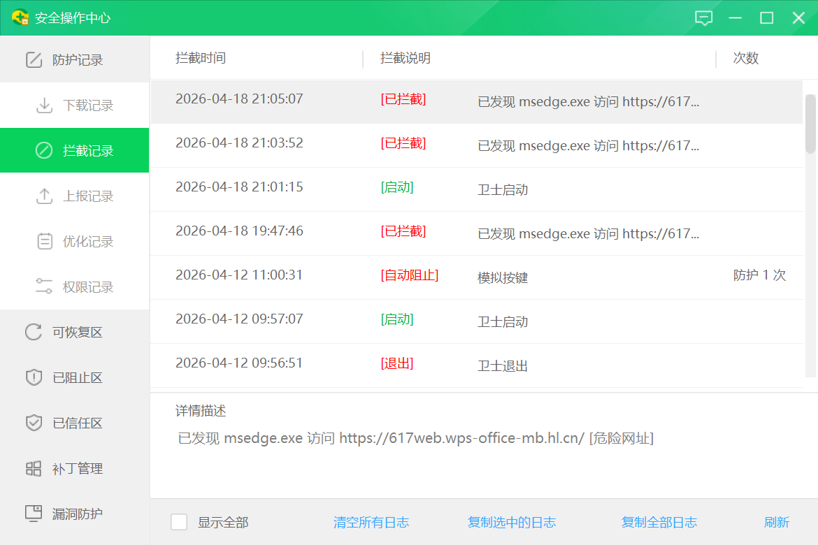818x545 pixels.
Task: Open 权限记录 in the sidebar
Action: pos(75,287)
